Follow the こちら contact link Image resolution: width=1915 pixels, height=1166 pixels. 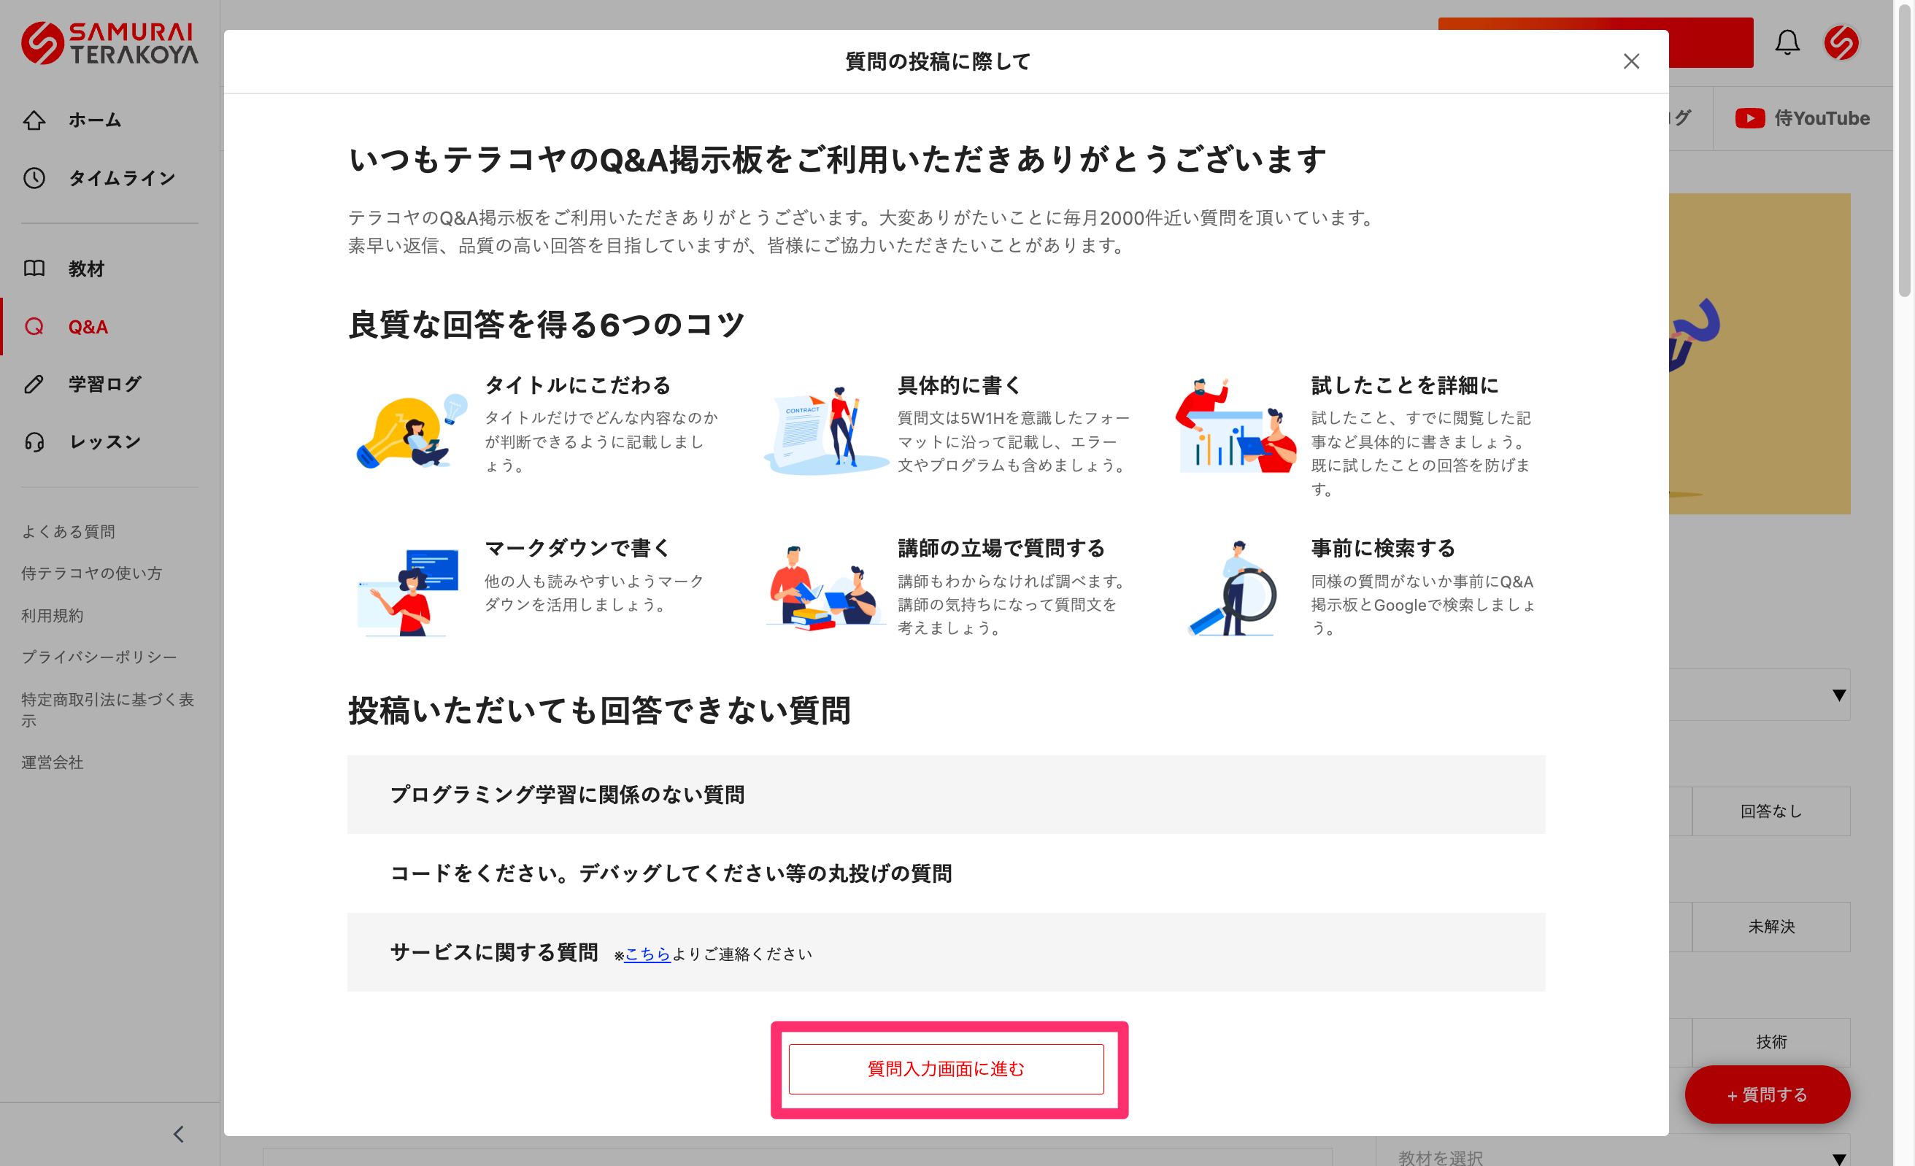tap(647, 954)
